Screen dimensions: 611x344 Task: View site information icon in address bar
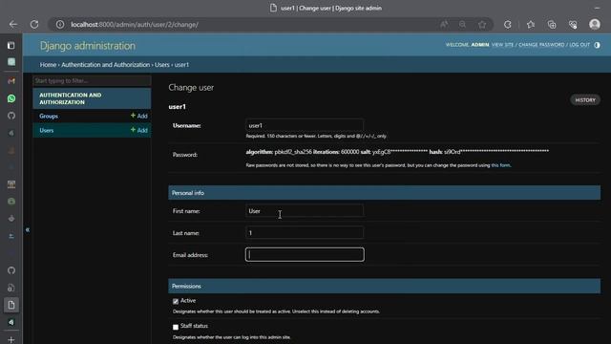click(60, 24)
